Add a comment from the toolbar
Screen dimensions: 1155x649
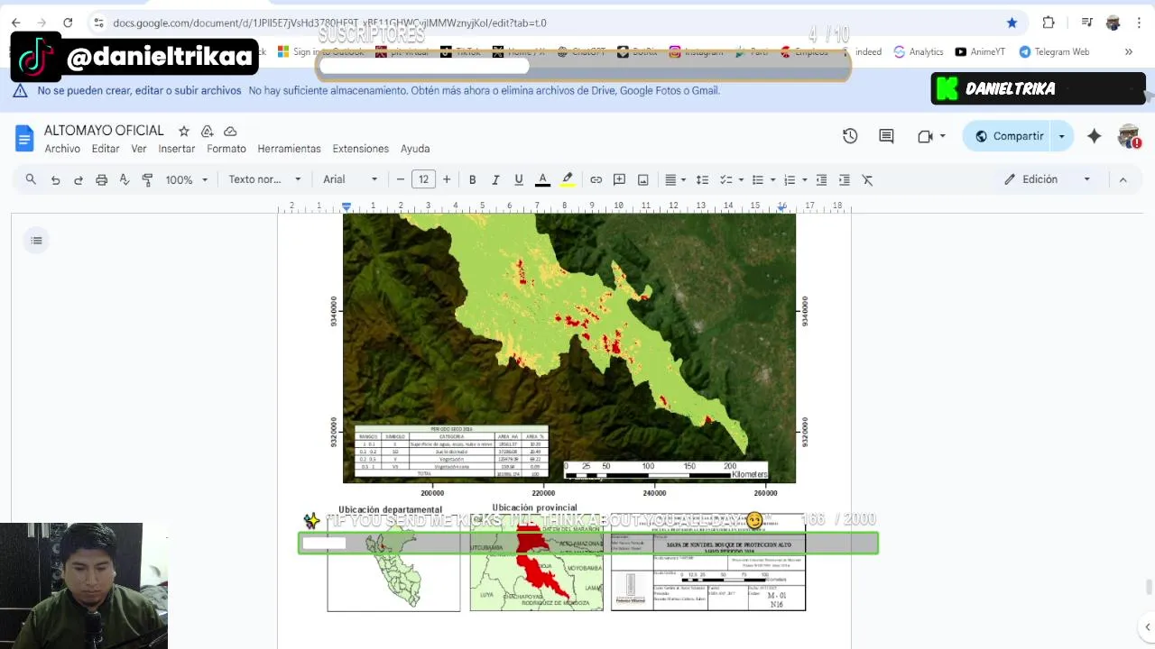click(619, 179)
